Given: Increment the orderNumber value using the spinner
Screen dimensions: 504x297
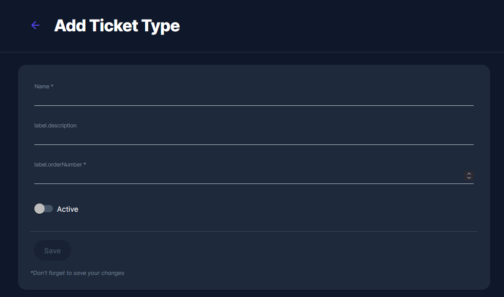Looking at the screenshot, I should coord(469,174).
